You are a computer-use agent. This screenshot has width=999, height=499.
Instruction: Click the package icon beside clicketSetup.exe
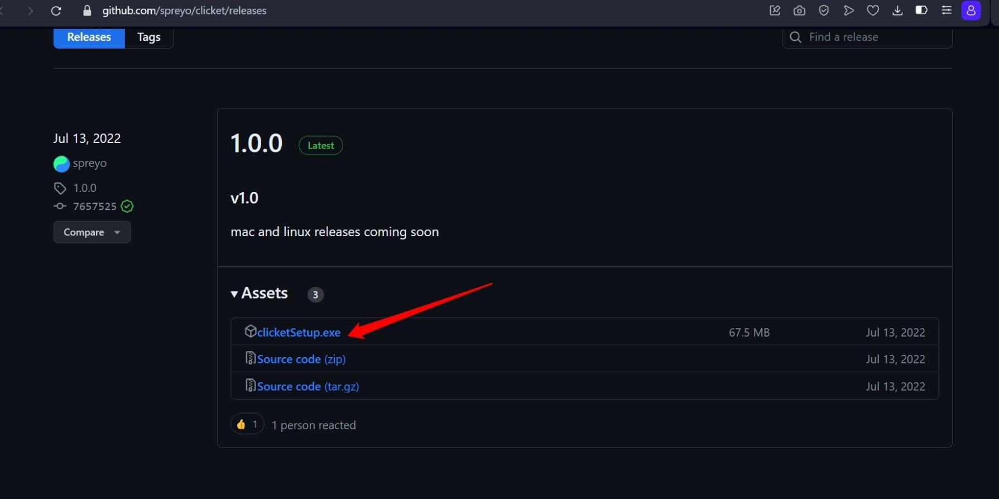(251, 332)
